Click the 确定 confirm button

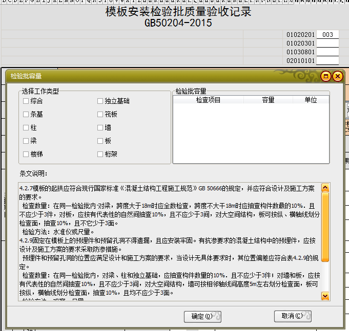tap(202, 317)
